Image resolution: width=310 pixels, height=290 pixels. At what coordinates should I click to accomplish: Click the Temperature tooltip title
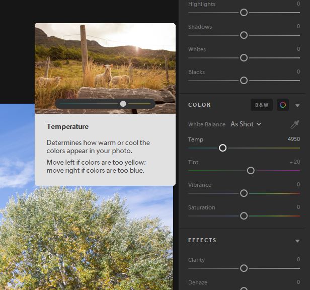click(x=67, y=126)
